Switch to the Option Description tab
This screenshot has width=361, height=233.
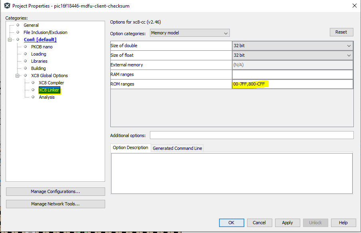130,147
